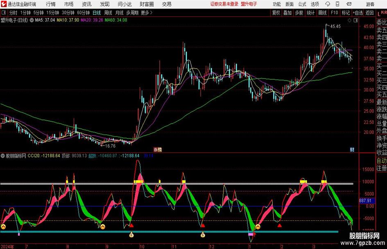Click the money bag icon below October
Screen dimensions: 387x249
pyautogui.click(x=131, y=235)
